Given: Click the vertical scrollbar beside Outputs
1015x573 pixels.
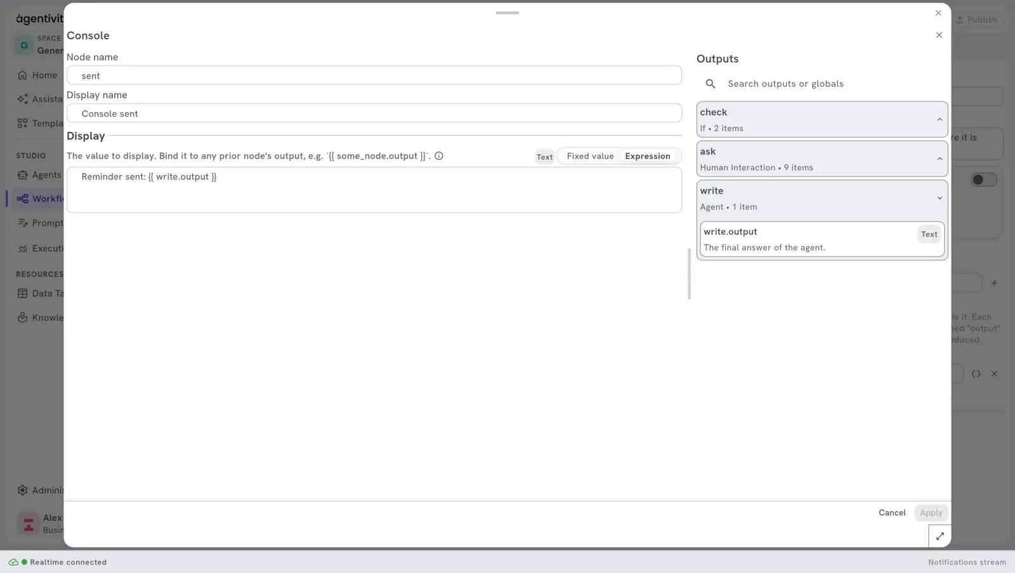Looking at the screenshot, I should pos(689,274).
